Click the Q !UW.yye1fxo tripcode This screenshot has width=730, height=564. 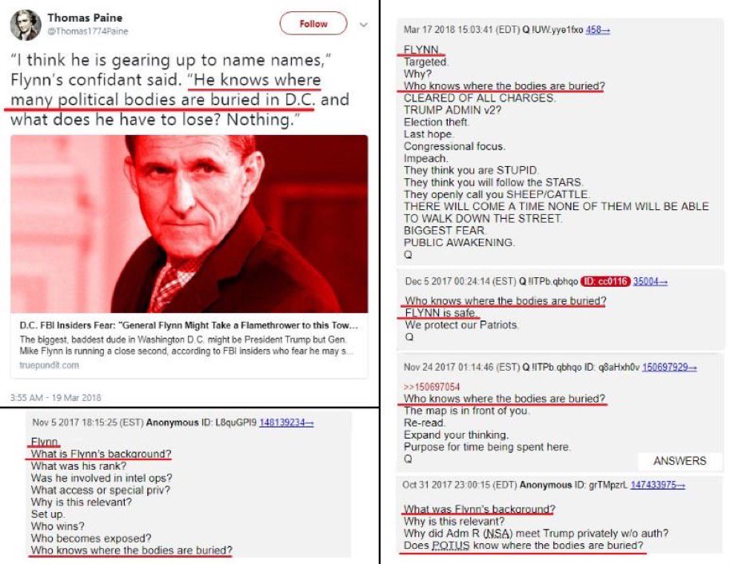552,30
